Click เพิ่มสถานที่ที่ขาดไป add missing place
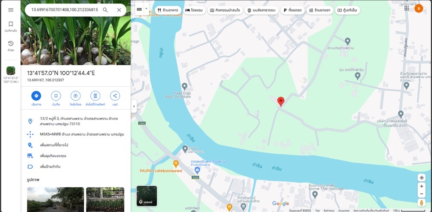432x212 pixels. click(76, 145)
